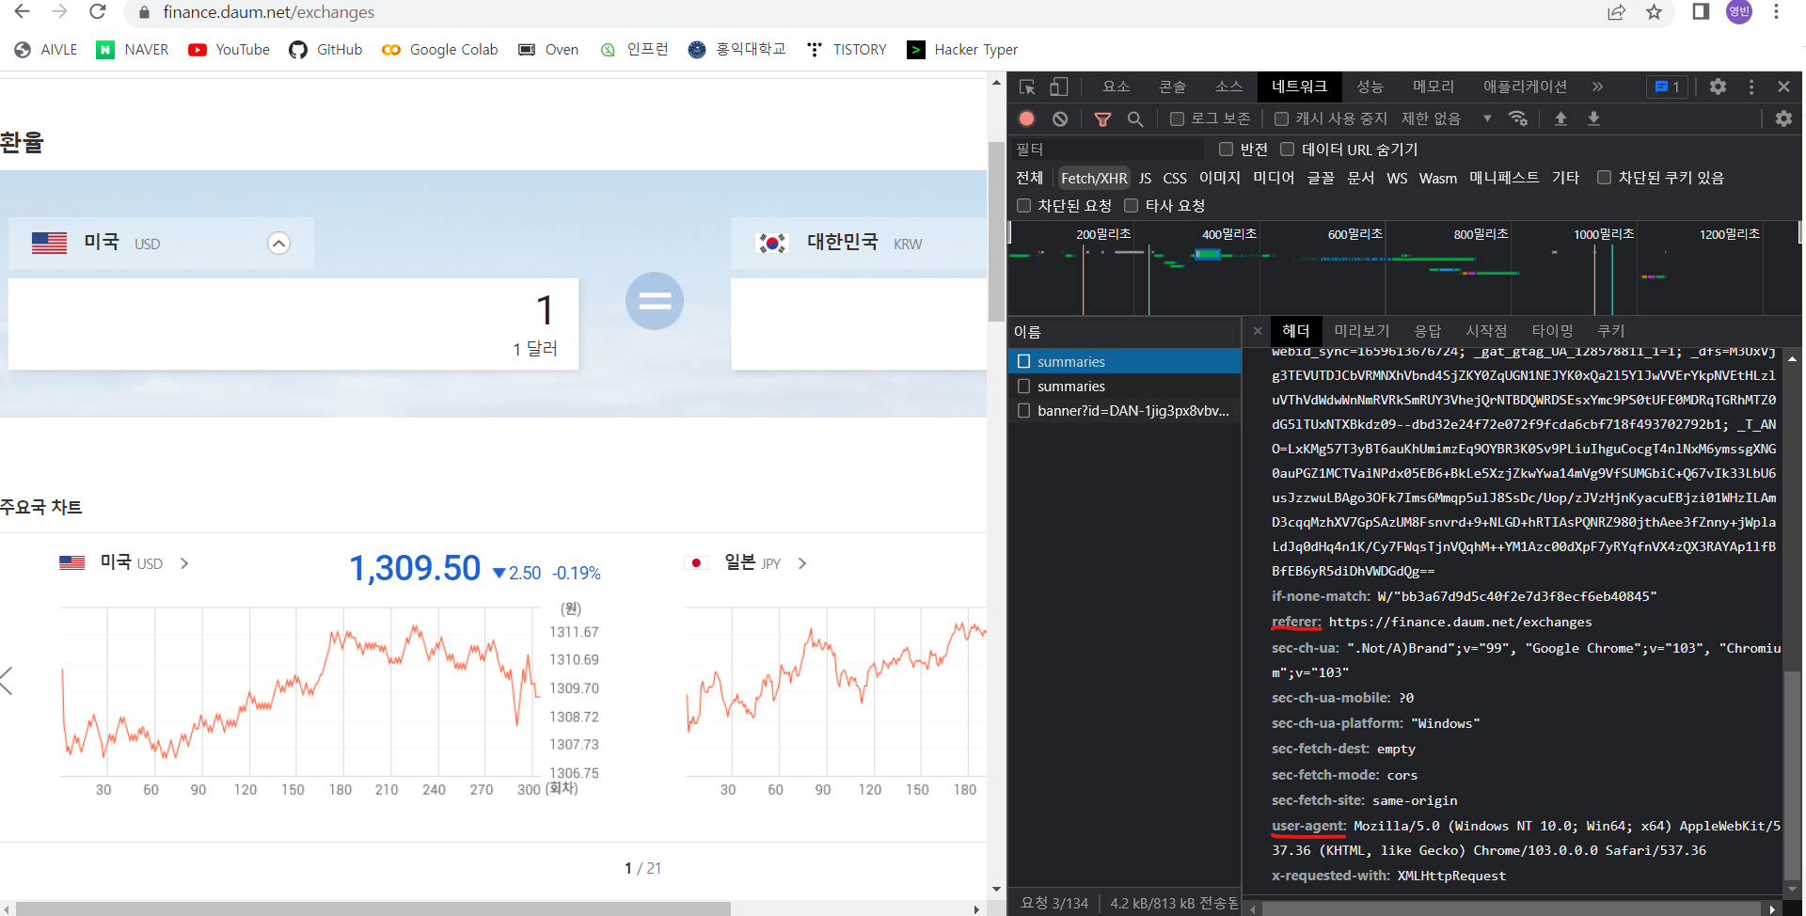The image size is (1806, 916).
Task: Click the address bar URL finance.daum.net/exchanges
Action: click(x=268, y=12)
